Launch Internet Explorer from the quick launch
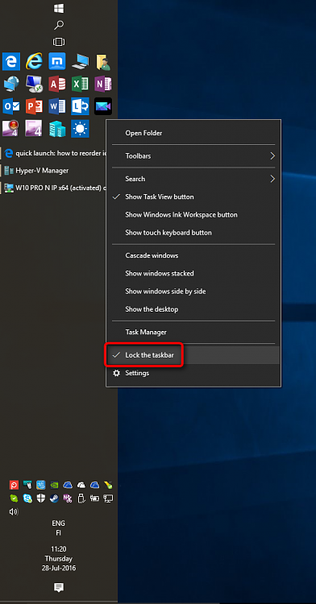The image size is (316, 604). 34,61
